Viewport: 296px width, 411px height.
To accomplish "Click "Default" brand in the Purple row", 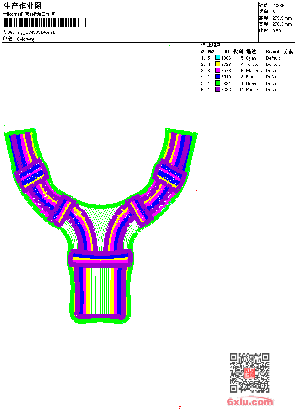I will point(273,90).
